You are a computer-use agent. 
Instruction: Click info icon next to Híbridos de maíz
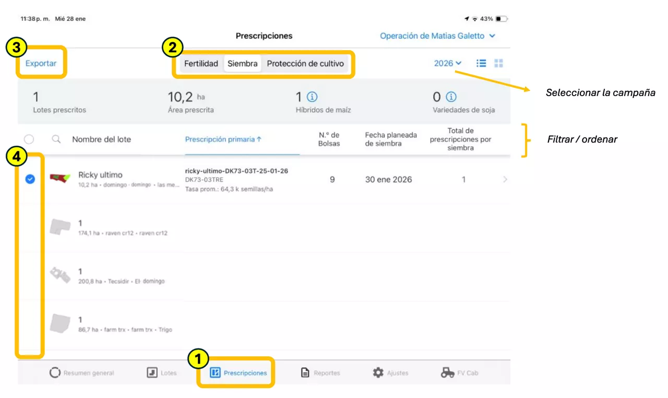pos(312,97)
